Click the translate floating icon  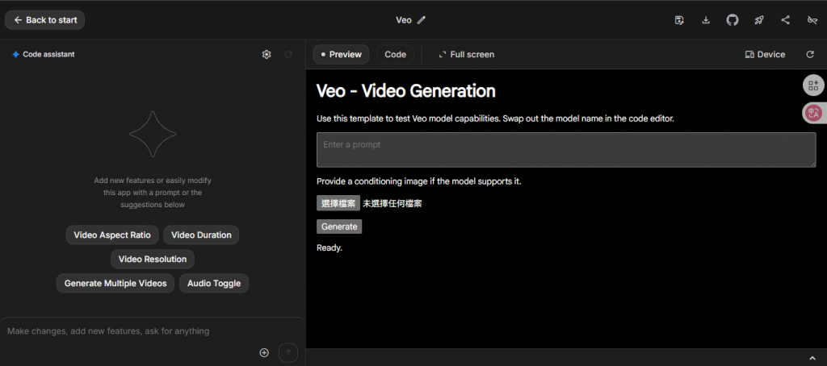pos(814,113)
